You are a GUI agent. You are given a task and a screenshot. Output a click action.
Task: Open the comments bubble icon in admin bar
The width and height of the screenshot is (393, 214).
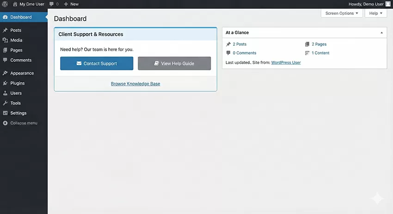52,4
